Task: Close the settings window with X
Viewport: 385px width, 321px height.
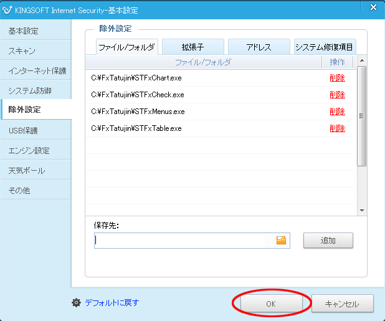Action: tap(373, 7)
